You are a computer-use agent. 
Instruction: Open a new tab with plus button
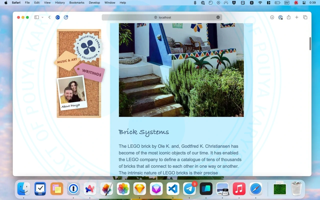297,17
